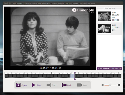Click the VidCutter title bar text
125x95 pixels.
click(x=54, y=4)
